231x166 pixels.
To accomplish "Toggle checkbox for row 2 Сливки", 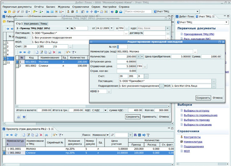I will point(17,66).
